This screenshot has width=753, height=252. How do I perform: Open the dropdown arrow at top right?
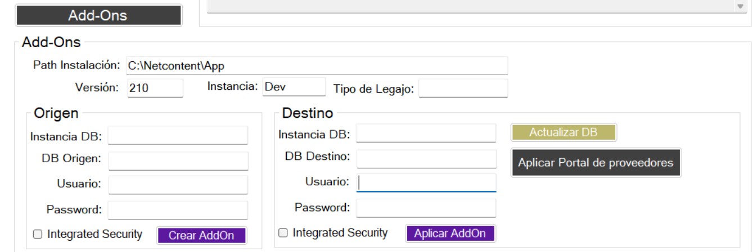[740, 6]
